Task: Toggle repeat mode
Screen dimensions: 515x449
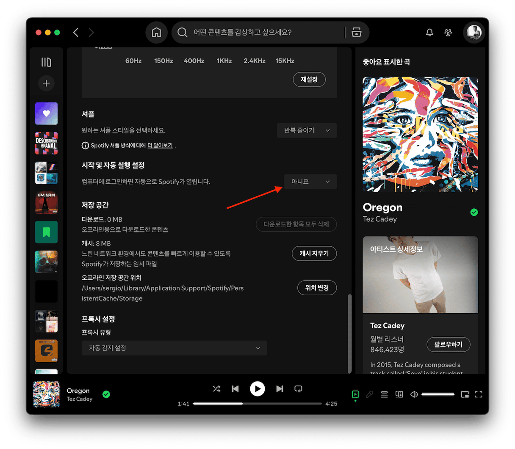Action: coord(298,389)
